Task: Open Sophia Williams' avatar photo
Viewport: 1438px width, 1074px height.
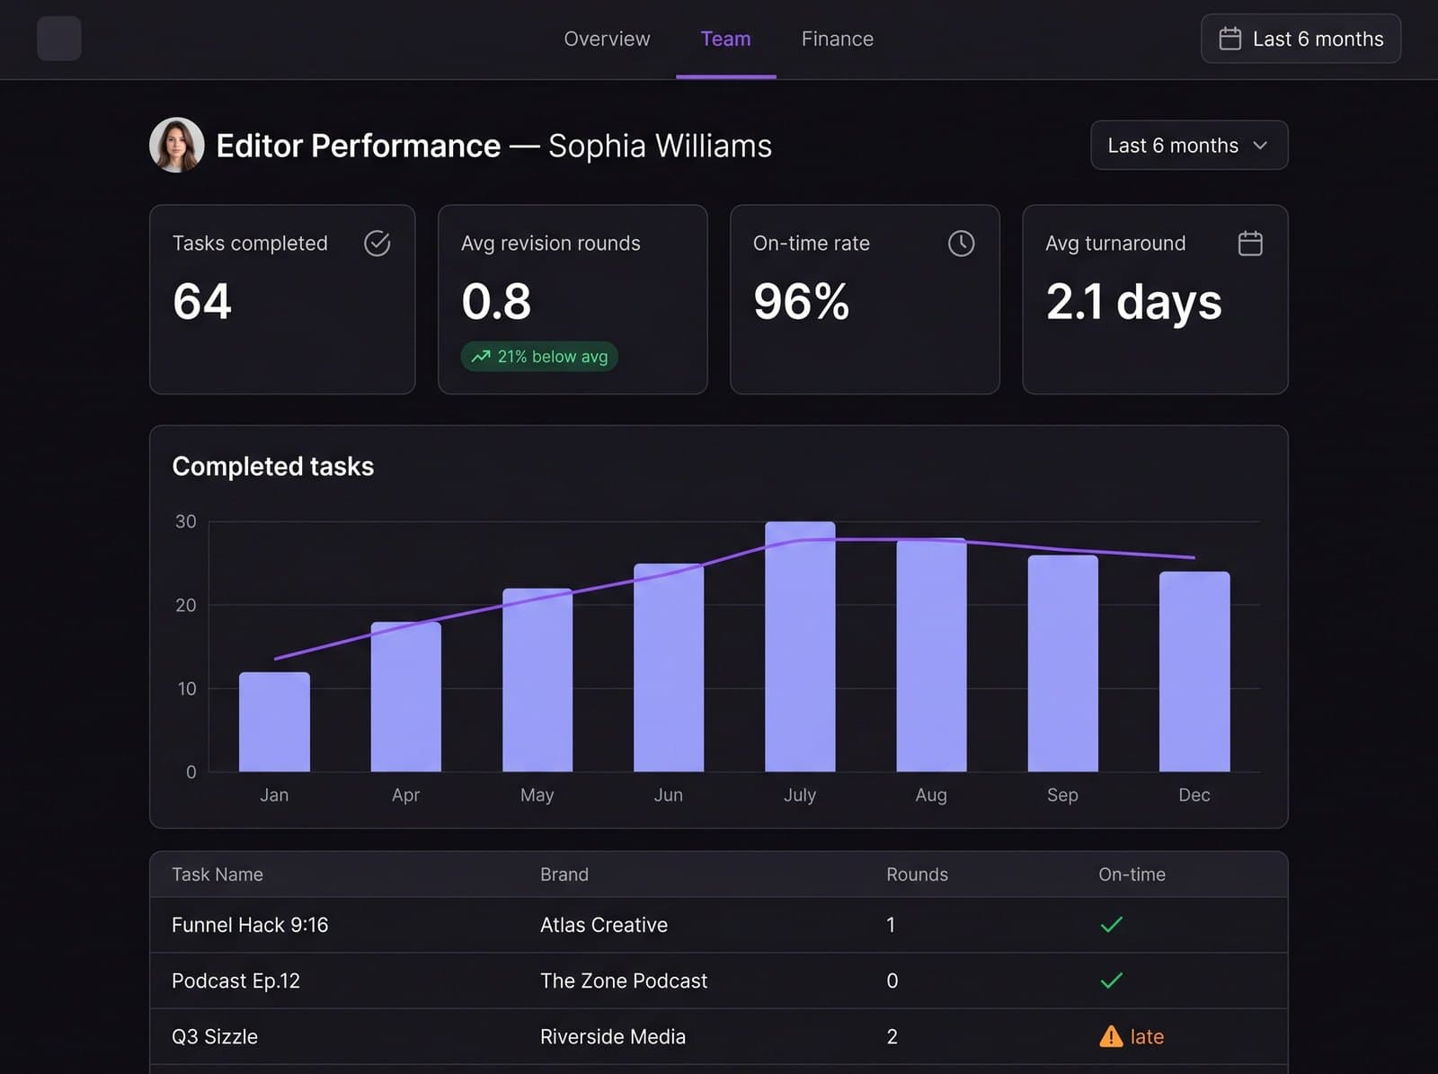Action: pos(176,145)
